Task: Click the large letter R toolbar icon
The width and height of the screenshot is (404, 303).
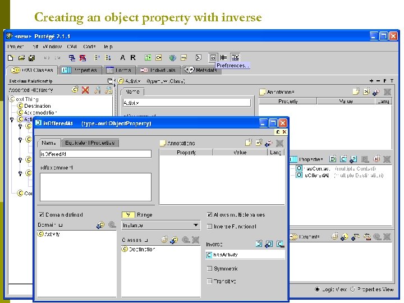Action: click(x=132, y=58)
